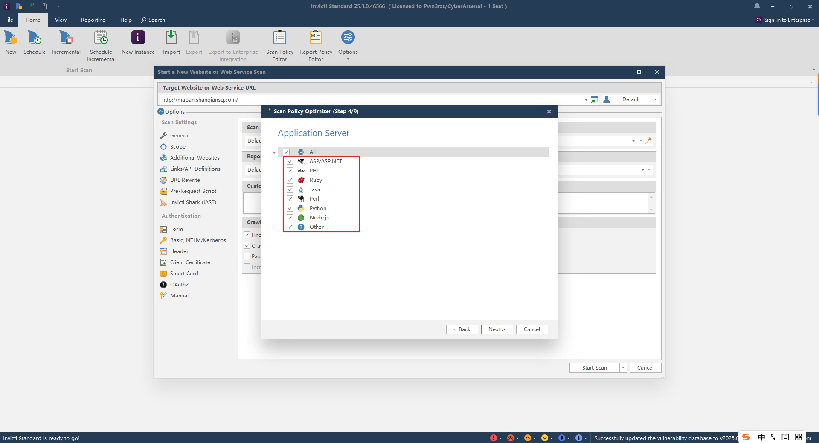Go Back in the optimizer wizard

[462, 329]
